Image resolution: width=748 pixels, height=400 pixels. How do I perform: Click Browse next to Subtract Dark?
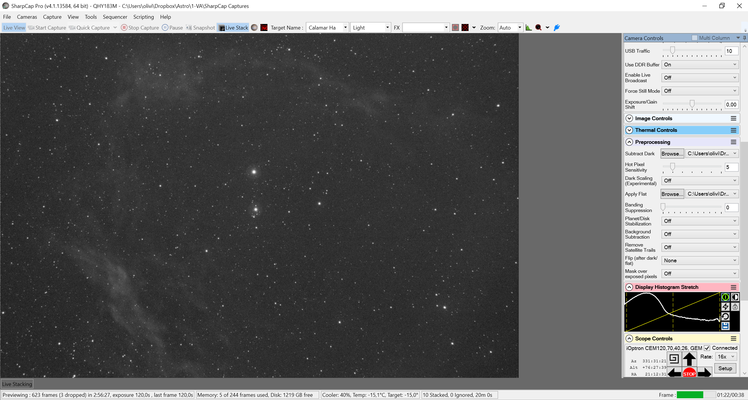coord(672,154)
